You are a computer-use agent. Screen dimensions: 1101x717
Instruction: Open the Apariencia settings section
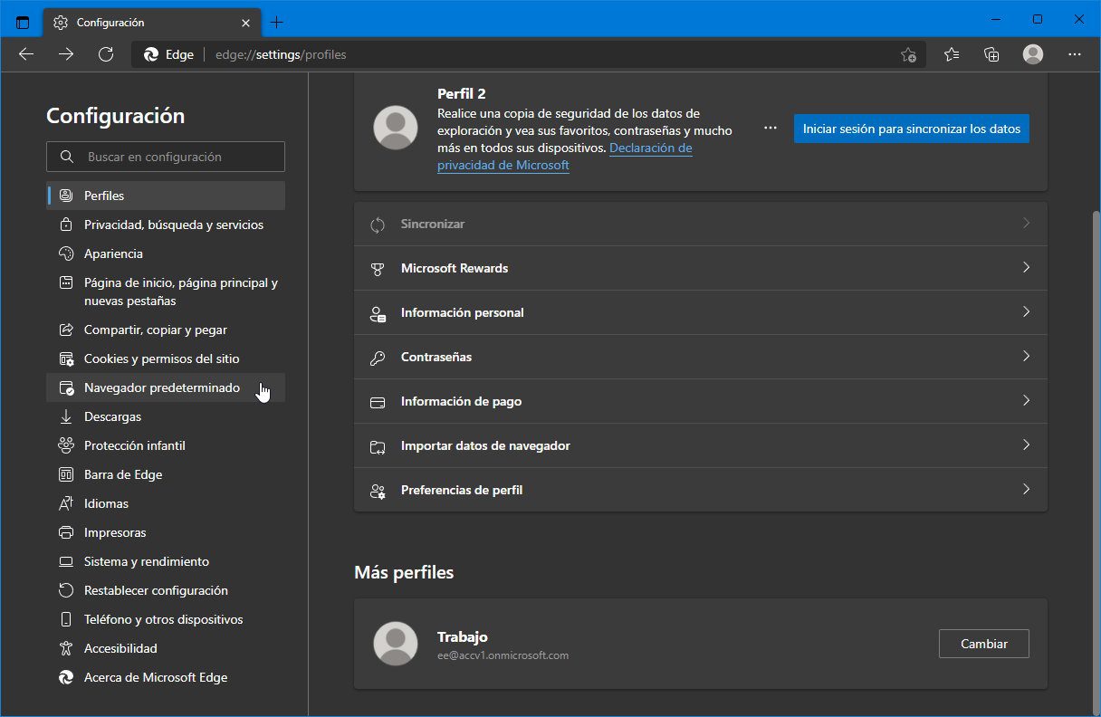tap(166, 253)
